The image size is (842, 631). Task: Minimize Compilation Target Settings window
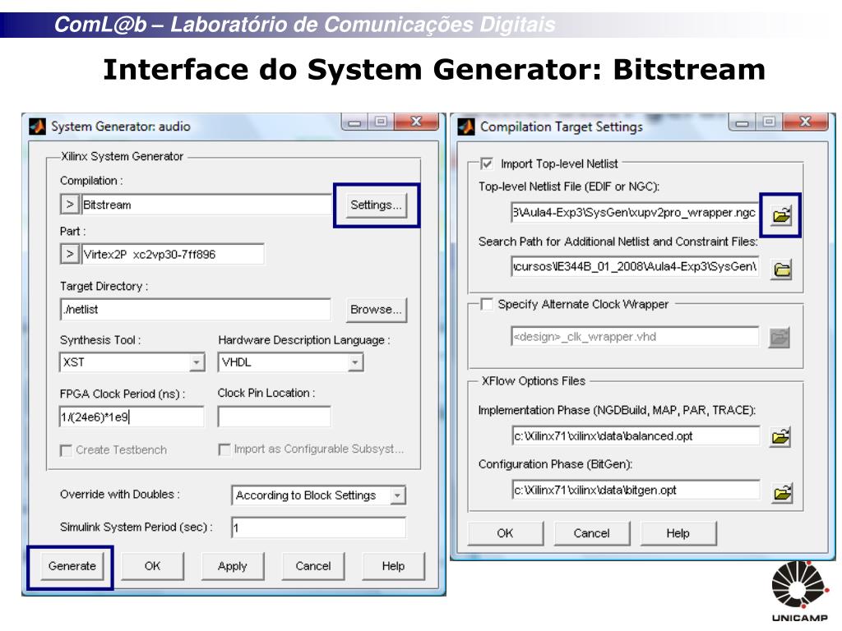click(743, 122)
